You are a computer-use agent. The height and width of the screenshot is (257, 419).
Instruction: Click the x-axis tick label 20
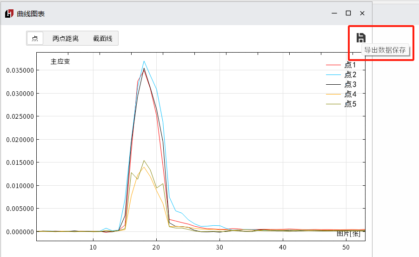click(157, 247)
